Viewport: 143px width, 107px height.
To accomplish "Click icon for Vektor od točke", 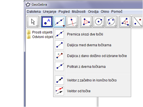I will (x=59, y=91).
